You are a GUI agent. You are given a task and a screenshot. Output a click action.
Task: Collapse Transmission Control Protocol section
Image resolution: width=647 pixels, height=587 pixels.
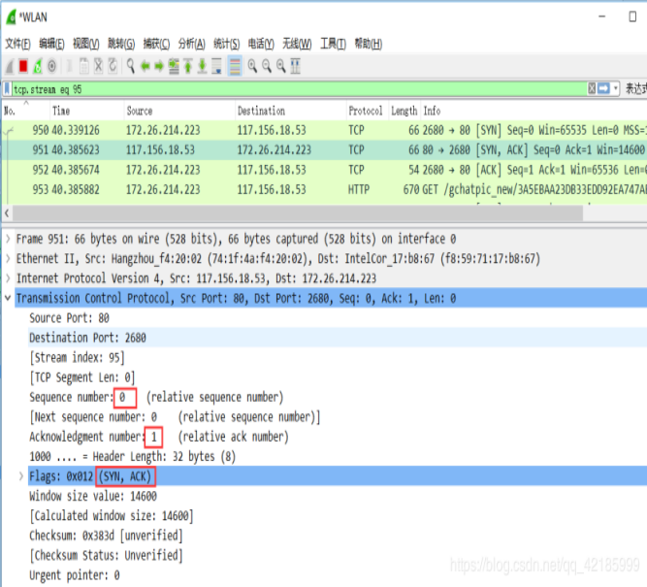click(x=8, y=298)
